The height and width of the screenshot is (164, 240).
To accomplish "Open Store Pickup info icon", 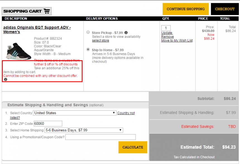I will pos(126,33).
